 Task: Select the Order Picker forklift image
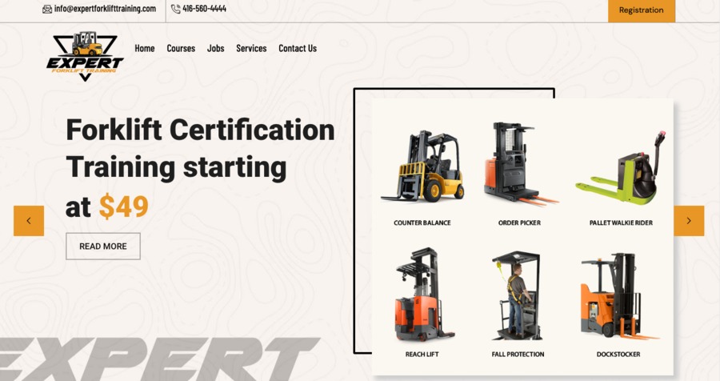tap(521, 163)
